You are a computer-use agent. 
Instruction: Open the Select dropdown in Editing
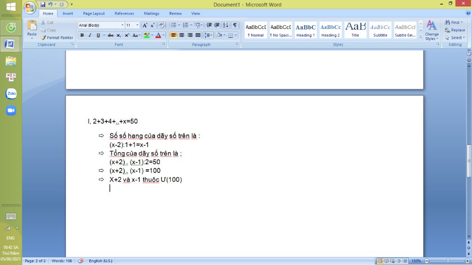click(x=455, y=38)
